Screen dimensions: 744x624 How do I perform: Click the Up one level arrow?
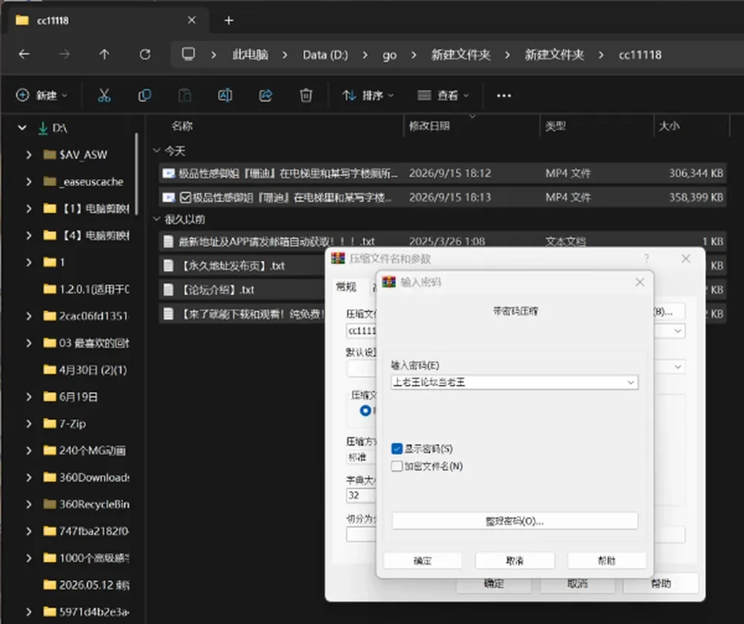pos(105,54)
